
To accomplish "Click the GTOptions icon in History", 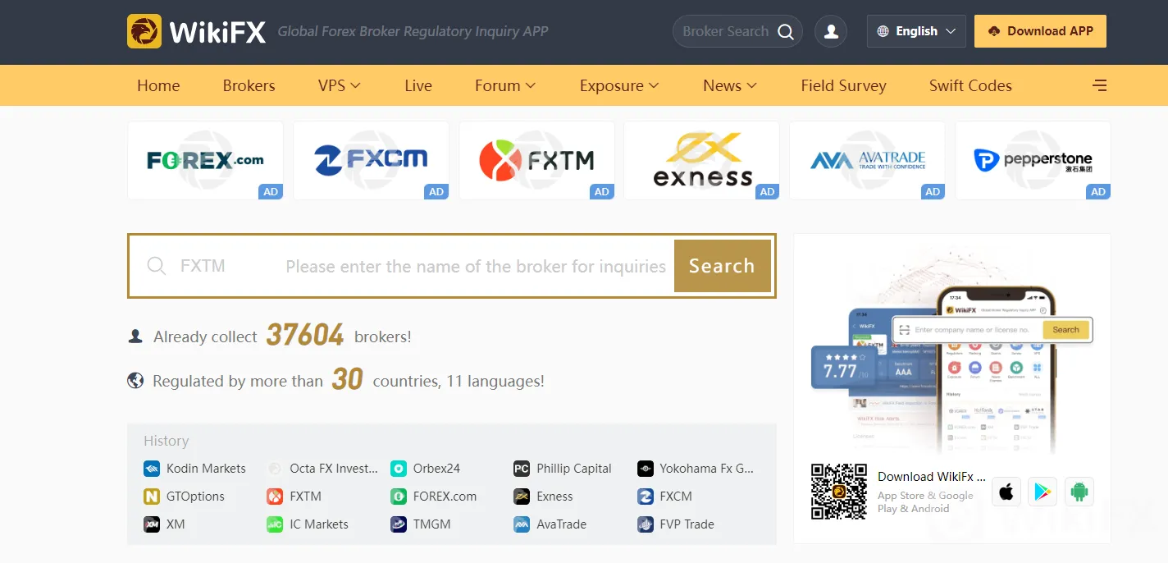I will tap(152, 497).
